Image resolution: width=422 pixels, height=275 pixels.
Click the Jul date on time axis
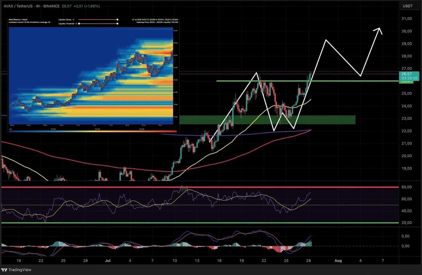tap(108, 260)
